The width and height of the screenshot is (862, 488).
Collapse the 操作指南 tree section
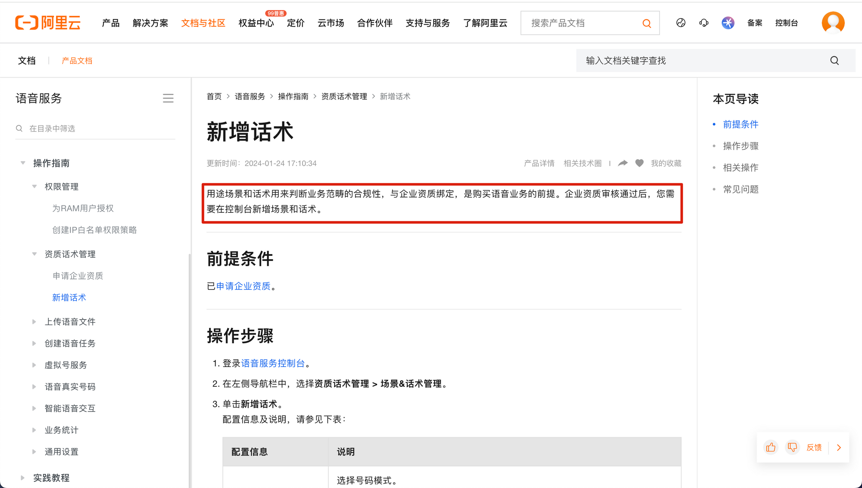[23, 163]
